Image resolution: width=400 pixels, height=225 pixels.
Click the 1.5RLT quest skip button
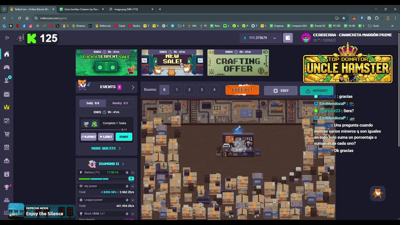pos(106,137)
